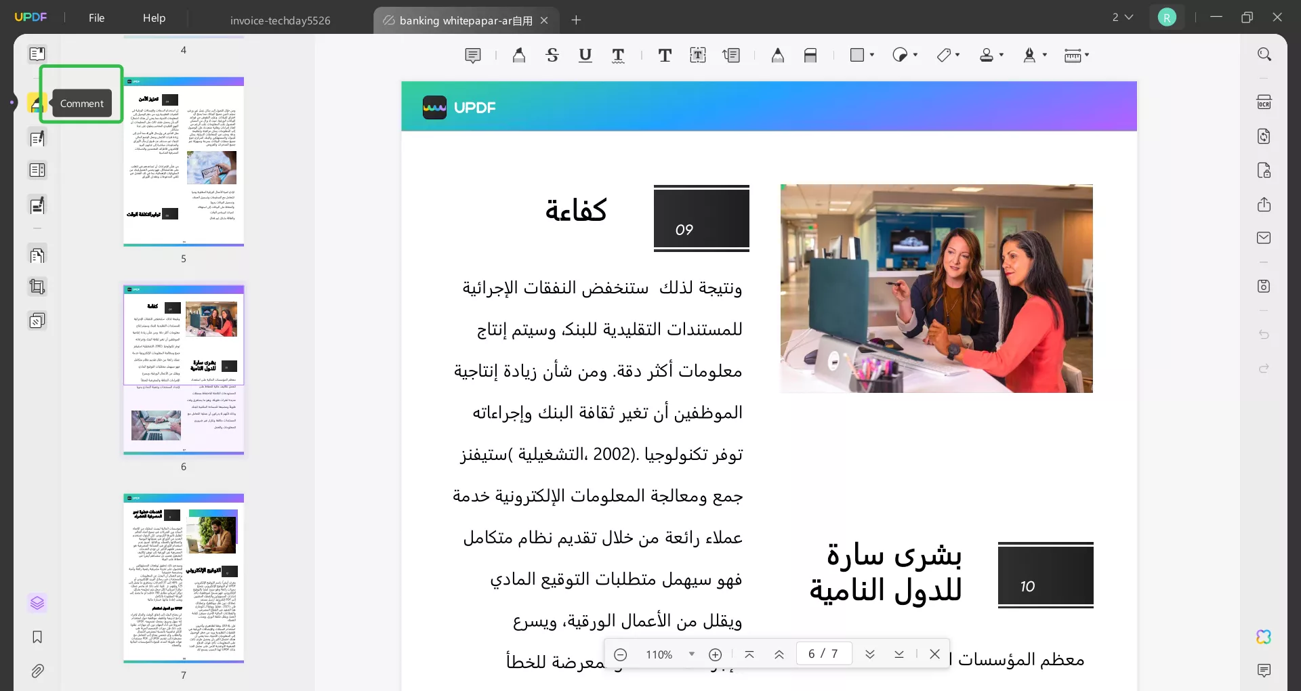Apply strikethrough annotation tool
Image resolution: width=1301 pixels, height=691 pixels.
[x=552, y=56]
